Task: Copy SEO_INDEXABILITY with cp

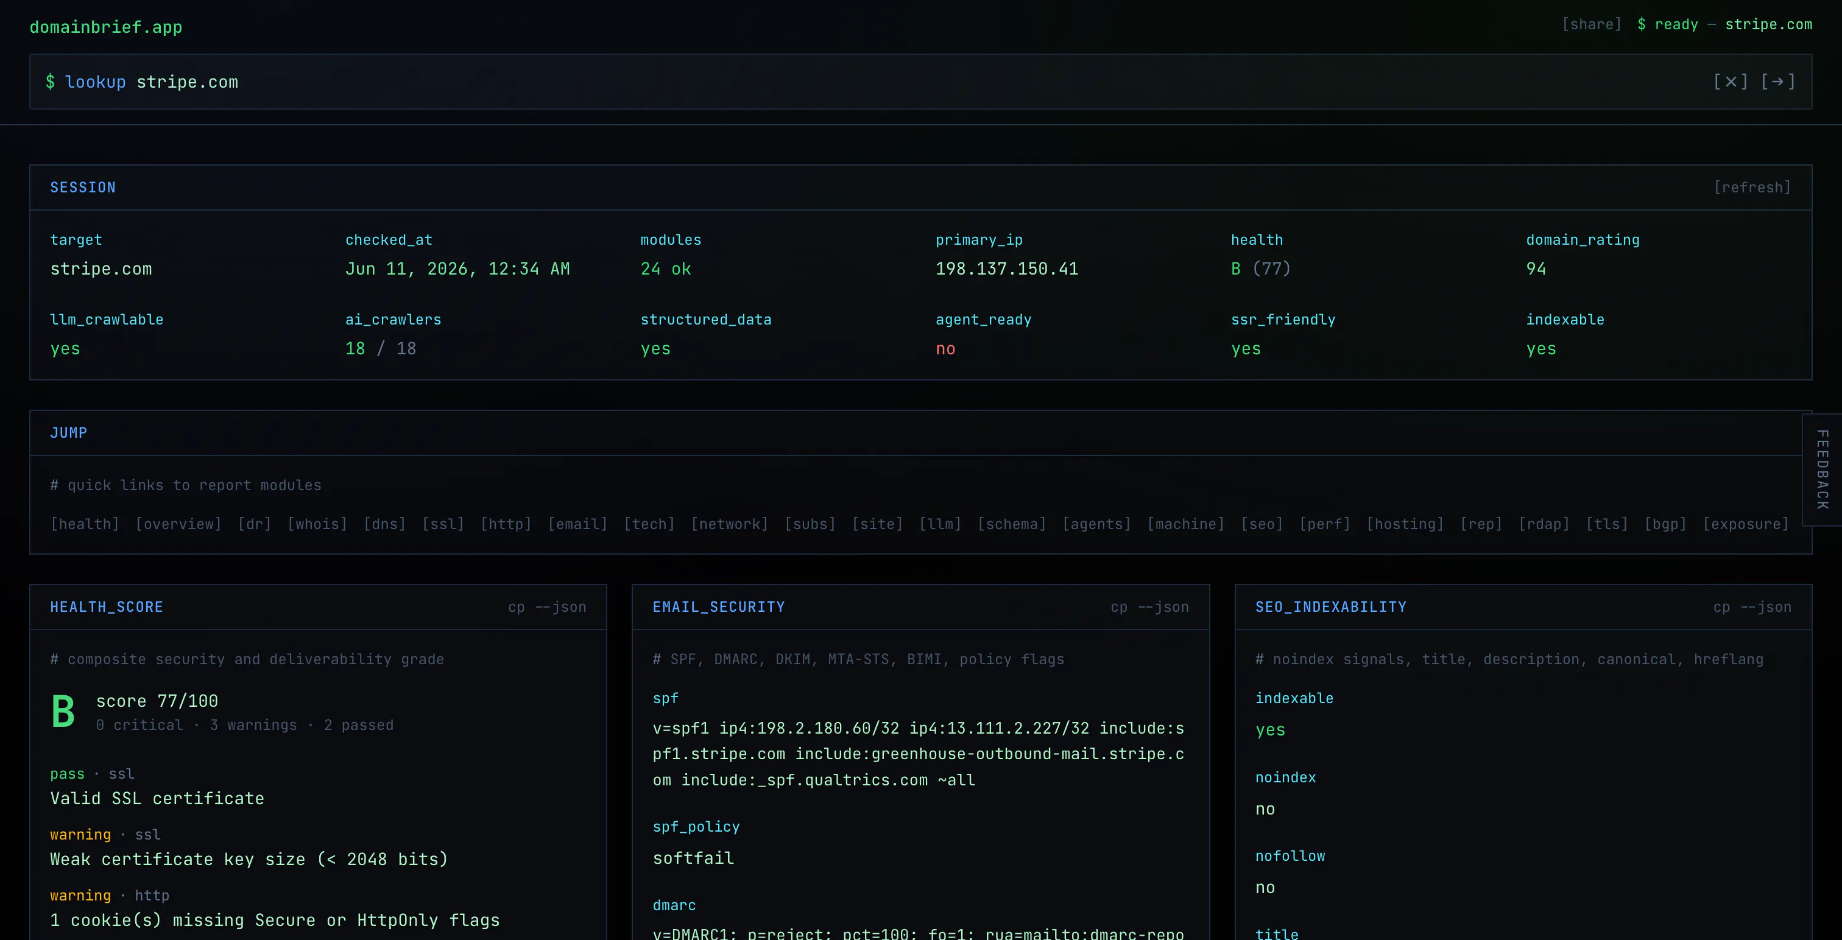Action: pos(1722,607)
